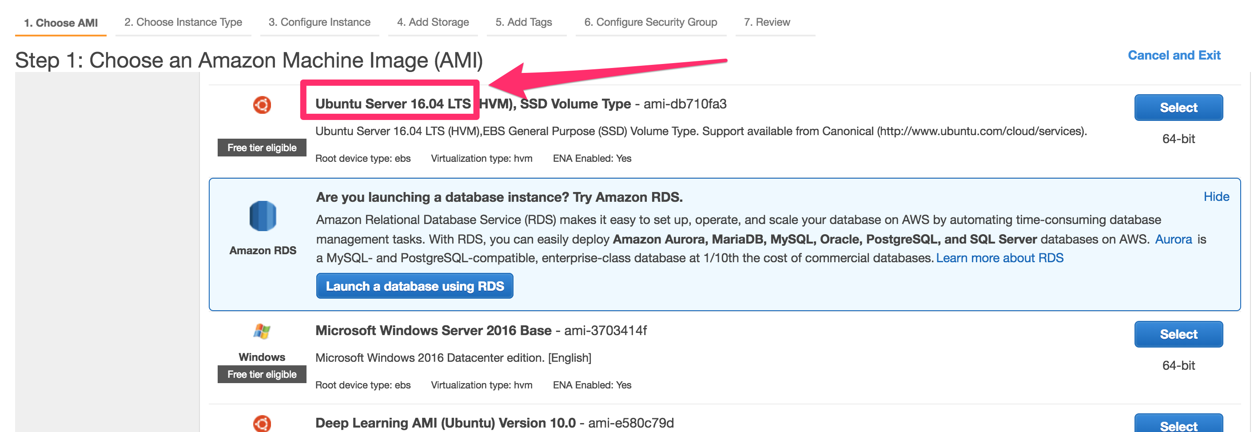
Task: Click the Ubuntu description mentioning Canonical support
Action: tap(701, 131)
